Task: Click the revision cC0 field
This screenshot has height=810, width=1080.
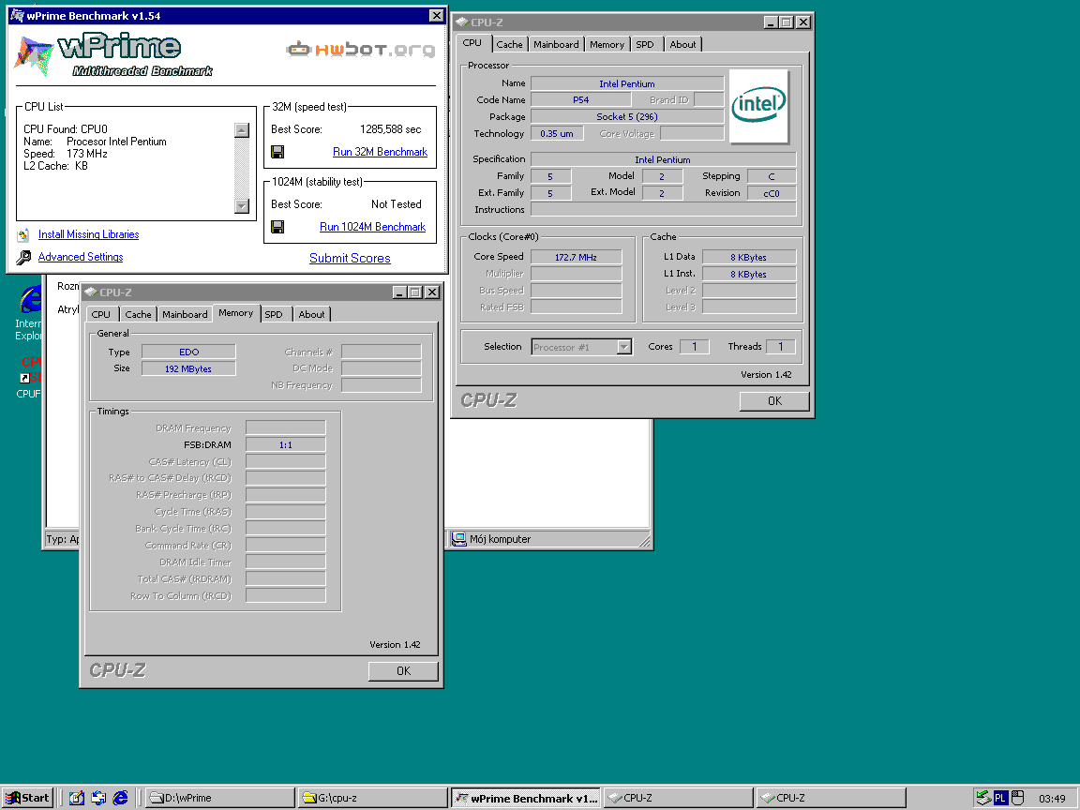Action: click(x=772, y=193)
